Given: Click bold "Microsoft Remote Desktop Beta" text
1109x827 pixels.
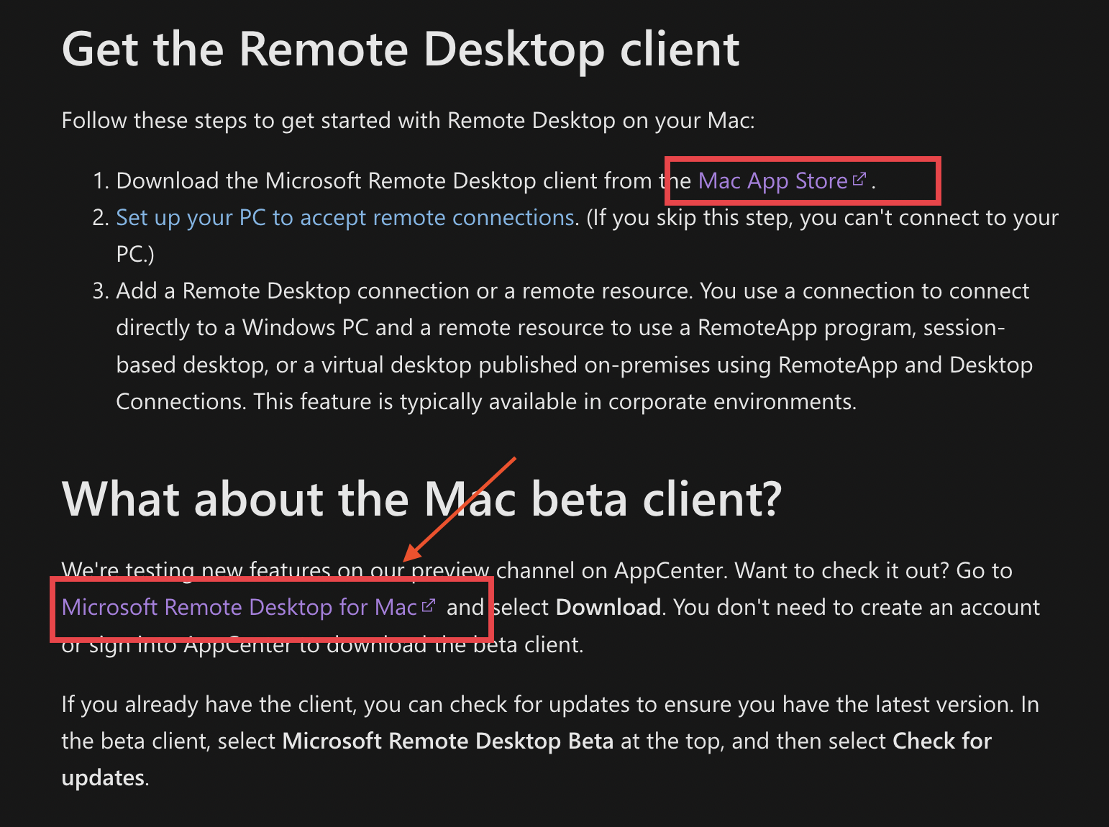Looking at the screenshot, I should pyautogui.click(x=447, y=741).
